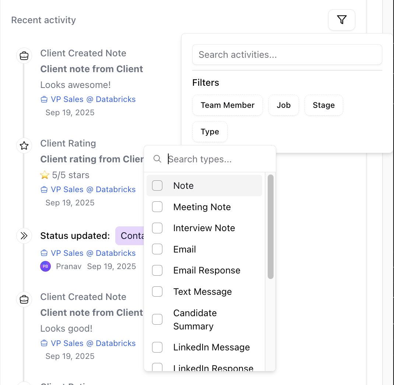Click the 'Looks good!' note text
The image size is (394, 385).
[66, 328]
